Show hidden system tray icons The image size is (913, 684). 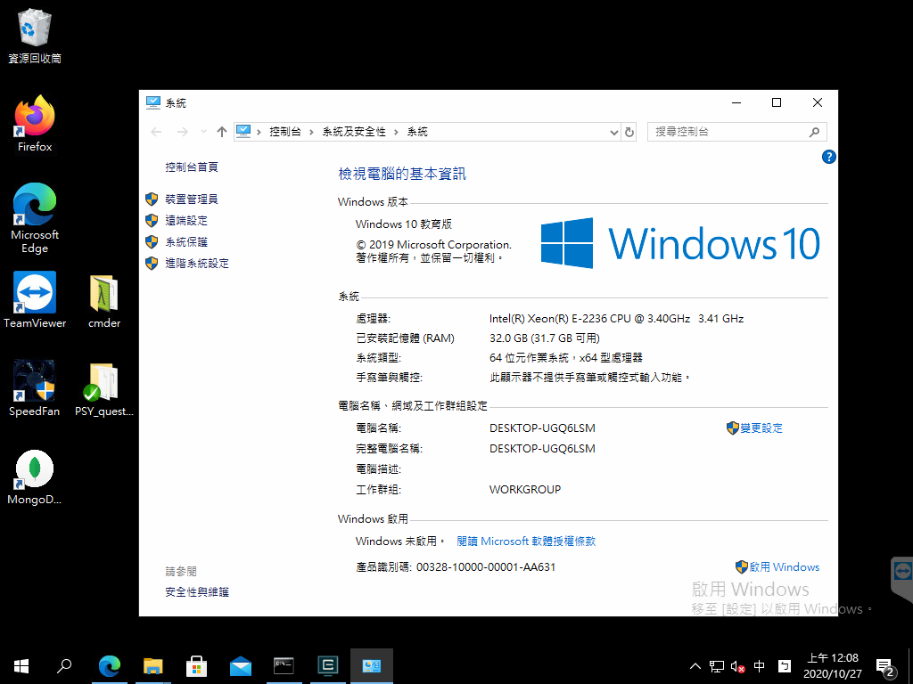coord(695,666)
